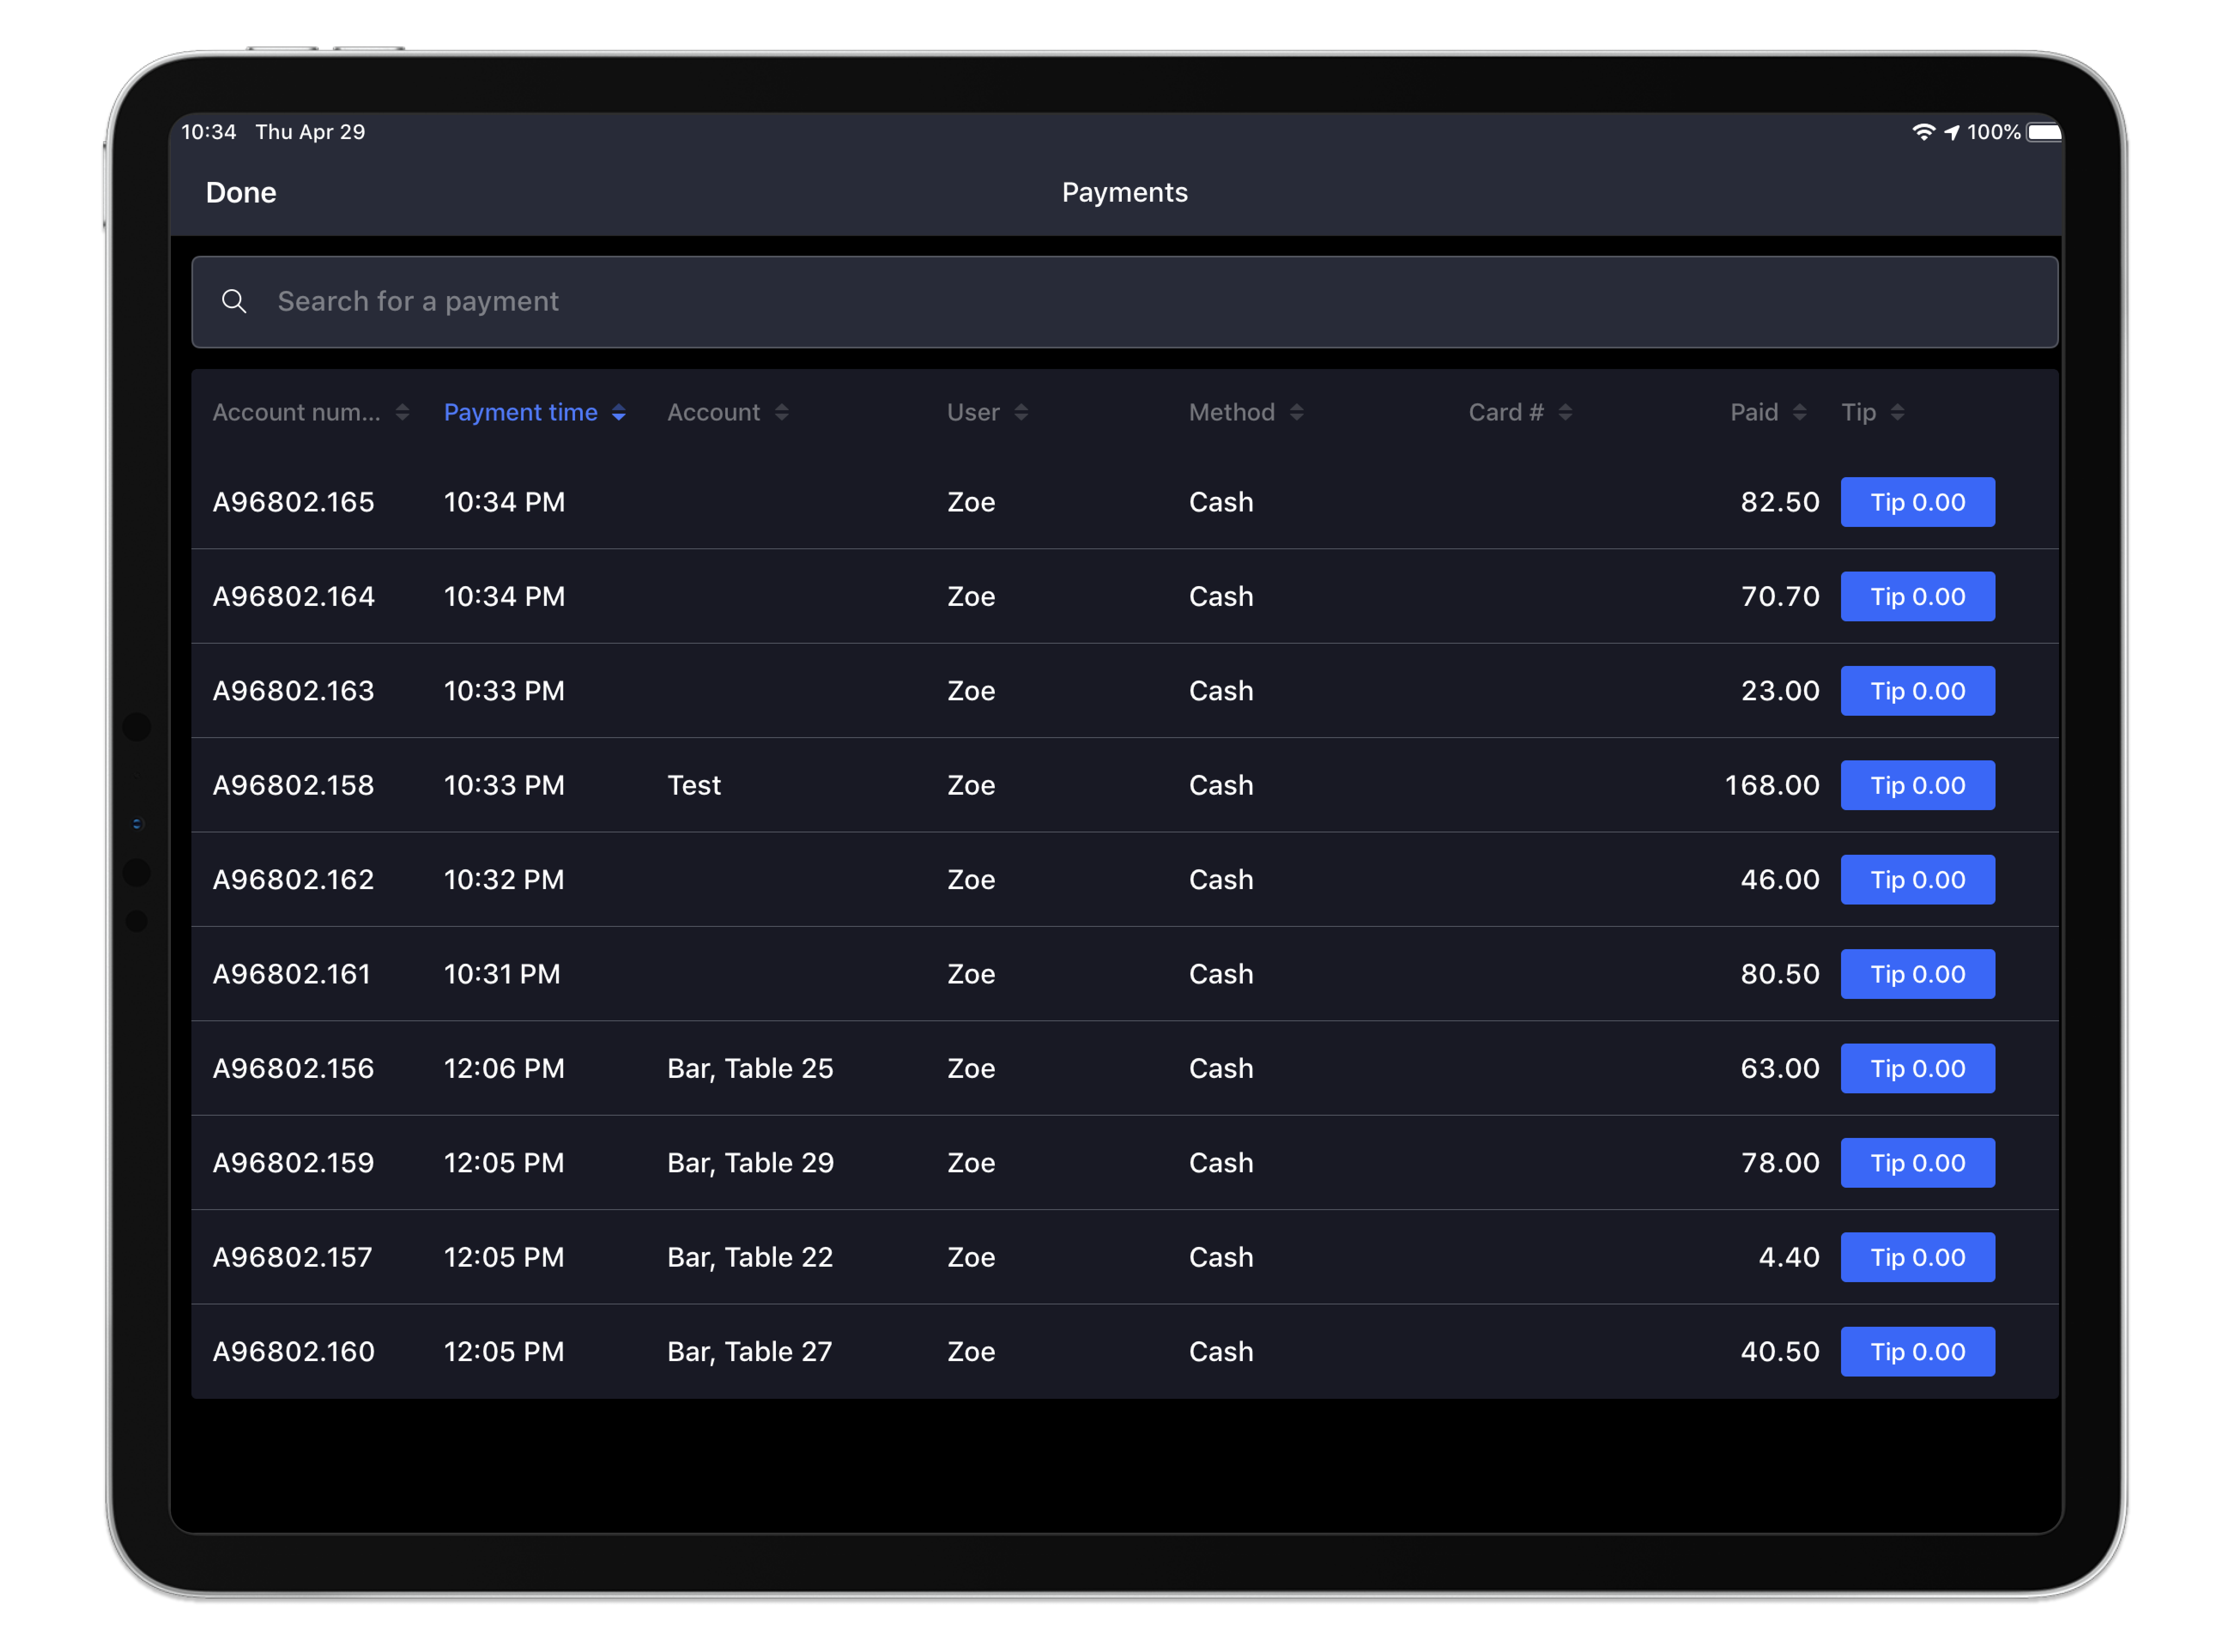Viewport: 2235px width, 1652px height.
Task: Tap the 10:34 clock in status bar
Action: coord(209,132)
